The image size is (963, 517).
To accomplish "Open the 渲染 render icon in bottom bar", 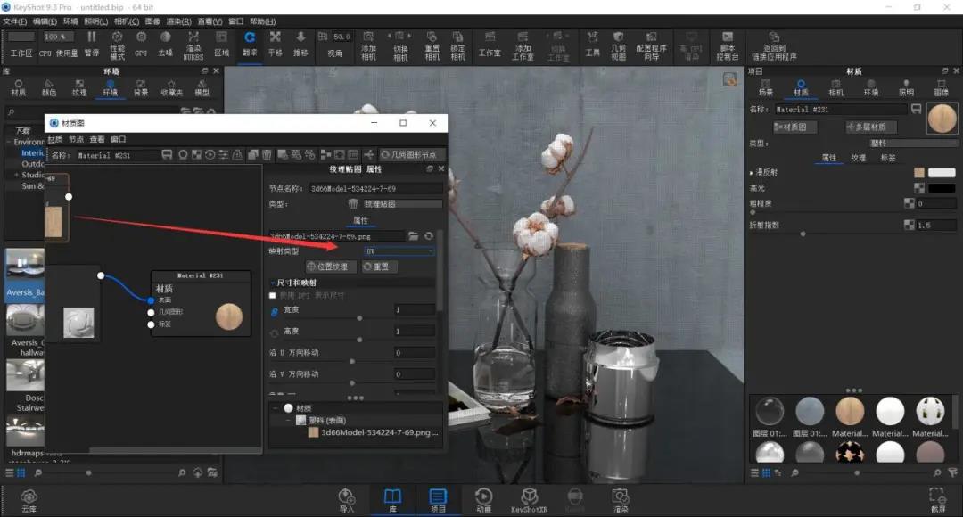I will click(x=621, y=500).
